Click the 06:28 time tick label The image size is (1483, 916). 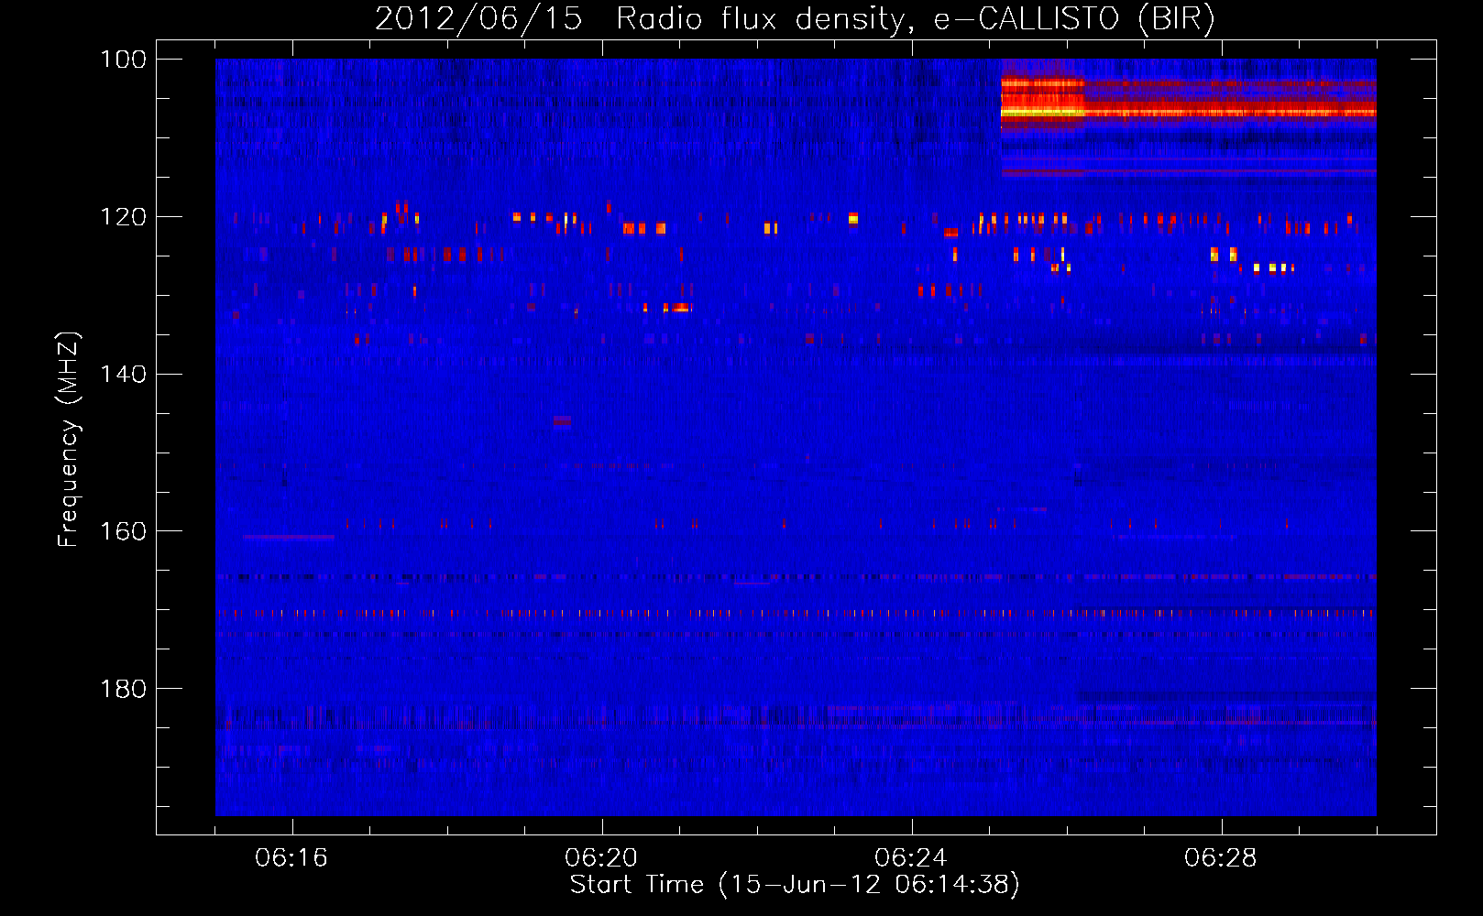click(x=1221, y=858)
